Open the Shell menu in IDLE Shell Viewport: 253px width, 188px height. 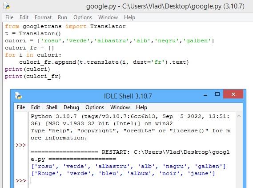52,107
